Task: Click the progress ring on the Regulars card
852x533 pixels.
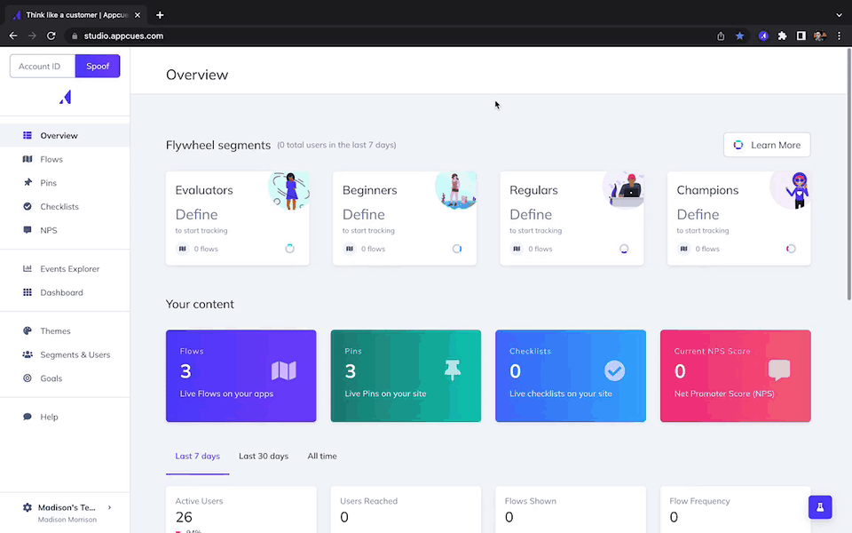Action: pyautogui.click(x=624, y=249)
